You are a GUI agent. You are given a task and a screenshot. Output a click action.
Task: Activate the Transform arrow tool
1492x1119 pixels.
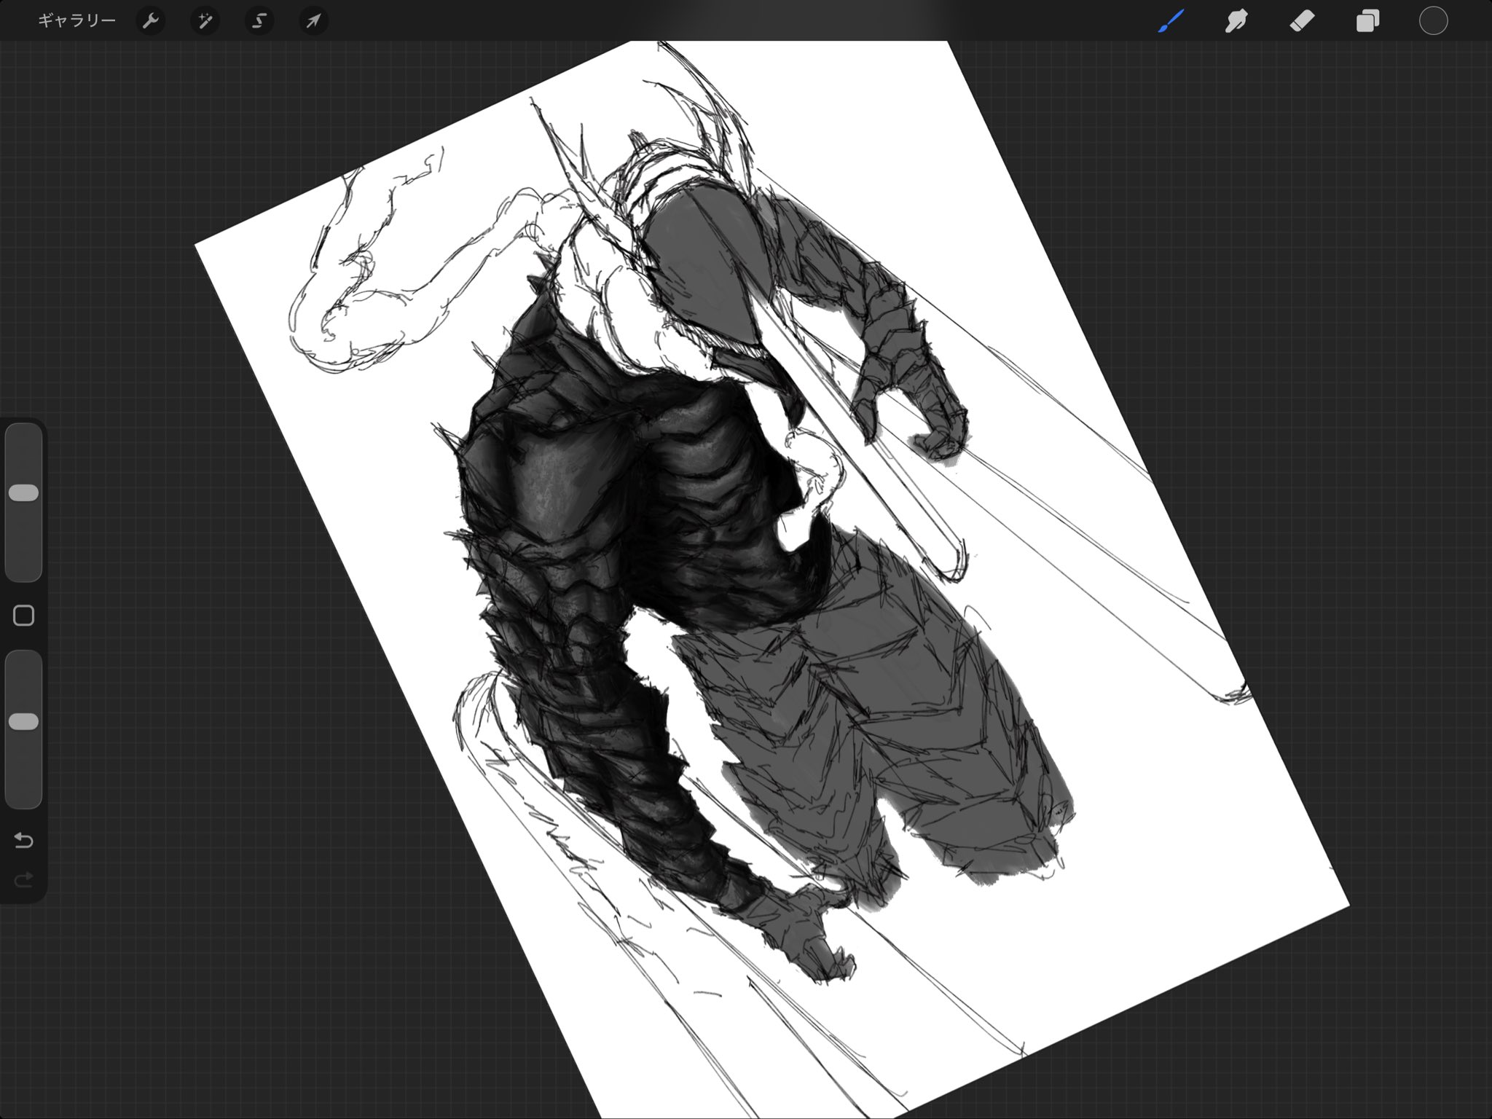point(313,21)
